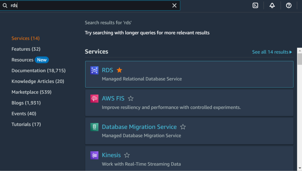Favorite Kinesis with its star
302x171 pixels.
(127, 155)
